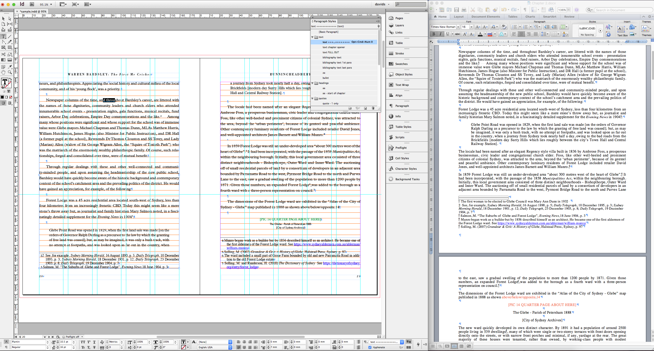Switch to the Document Elements tab
This screenshot has width=654, height=351.
[x=485, y=17]
